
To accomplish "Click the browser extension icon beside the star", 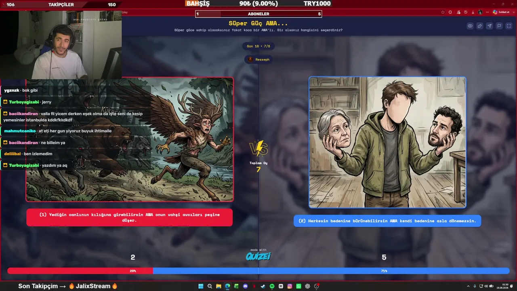I will pos(450,12).
